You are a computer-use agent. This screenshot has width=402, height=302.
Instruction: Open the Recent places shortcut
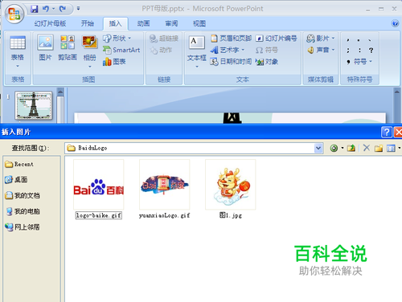[x=19, y=164]
